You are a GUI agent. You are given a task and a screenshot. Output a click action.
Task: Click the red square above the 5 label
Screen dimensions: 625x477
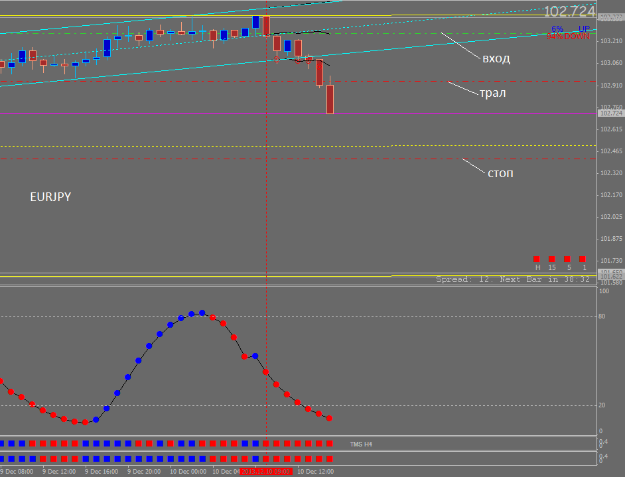point(567,259)
